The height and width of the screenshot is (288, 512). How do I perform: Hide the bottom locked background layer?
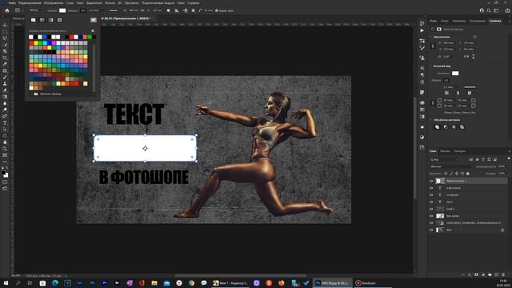click(431, 230)
